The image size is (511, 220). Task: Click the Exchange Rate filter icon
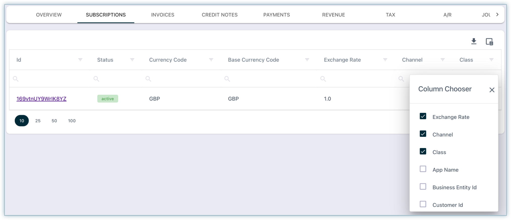pyautogui.click(x=385, y=60)
